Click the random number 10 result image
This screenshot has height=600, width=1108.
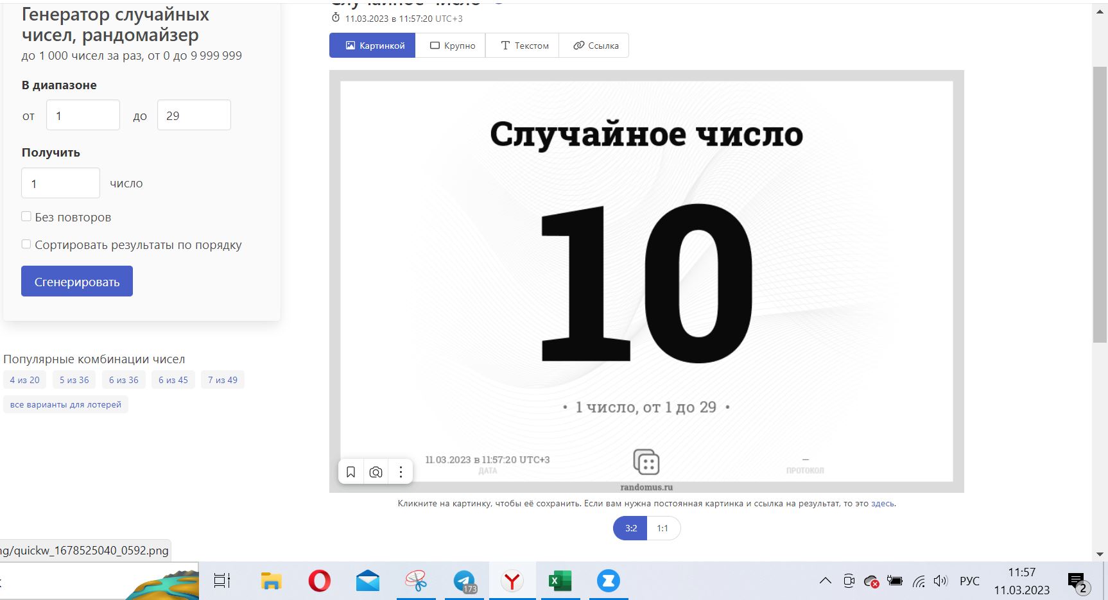646,281
